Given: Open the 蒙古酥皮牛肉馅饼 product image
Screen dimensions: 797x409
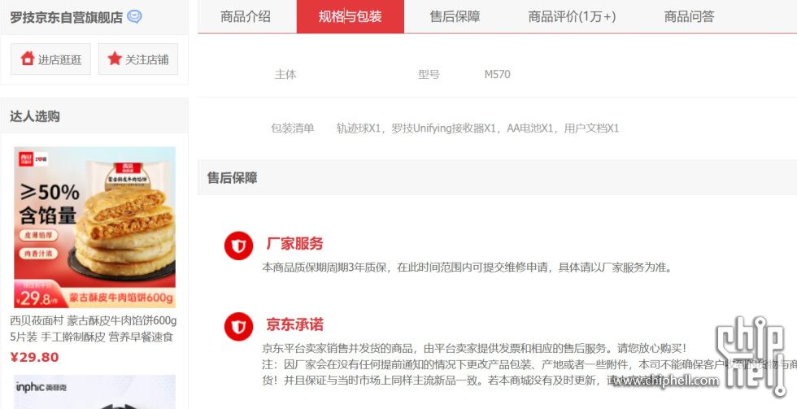Looking at the screenshot, I should 94,227.
